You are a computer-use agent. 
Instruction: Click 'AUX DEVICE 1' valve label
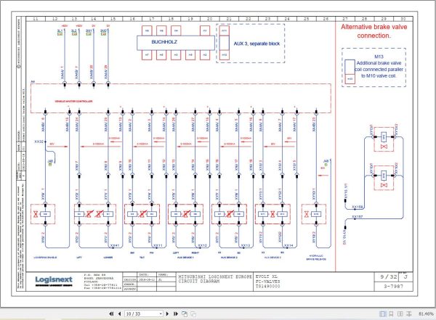coord(185,258)
